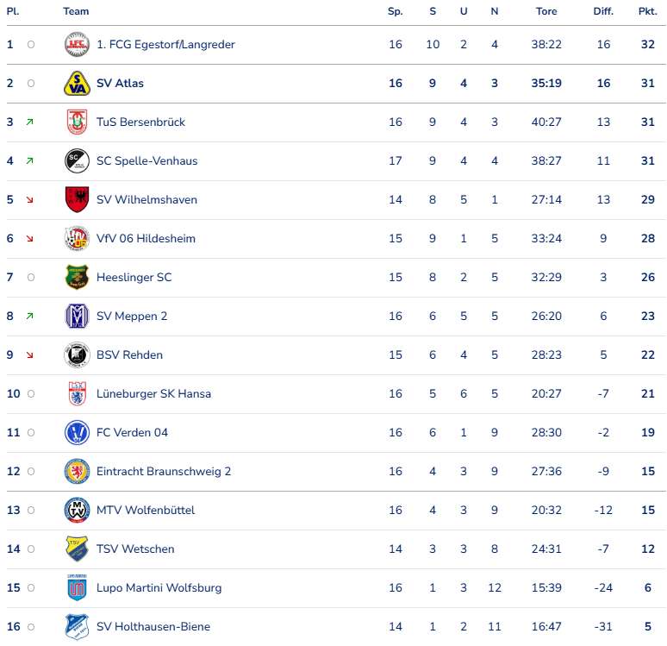Click the green up arrow beside TuS Bersenbrück
Viewport: 667px width, 646px height.
coord(29,122)
